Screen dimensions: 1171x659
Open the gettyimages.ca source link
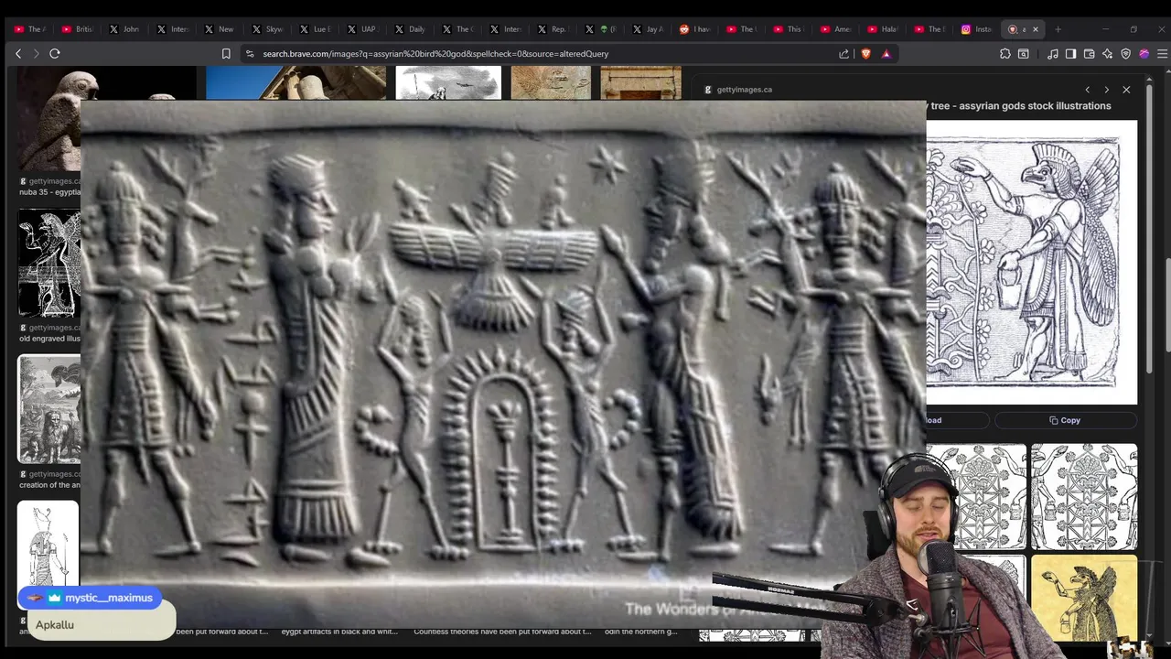click(x=744, y=90)
